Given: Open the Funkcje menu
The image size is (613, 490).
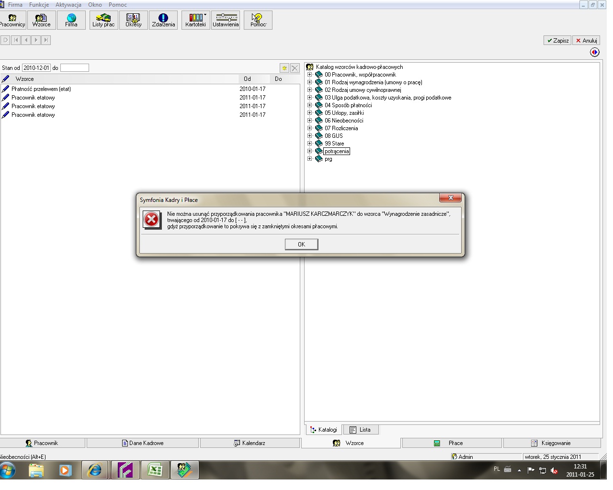Looking at the screenshot, I should coord(39,5).
